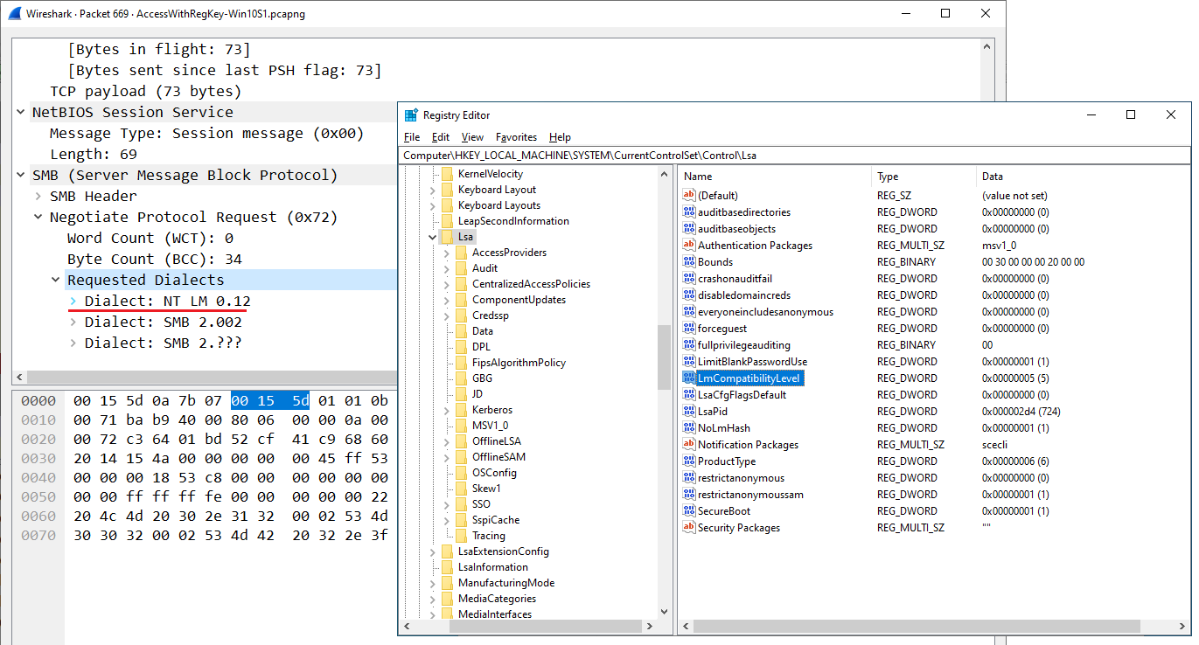
Task: Click the Authentication Packages value icon
Action: click(688, 246)
